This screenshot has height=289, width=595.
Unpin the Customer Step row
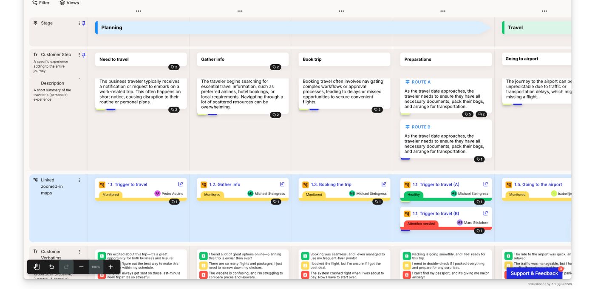(x=84, y=55)
